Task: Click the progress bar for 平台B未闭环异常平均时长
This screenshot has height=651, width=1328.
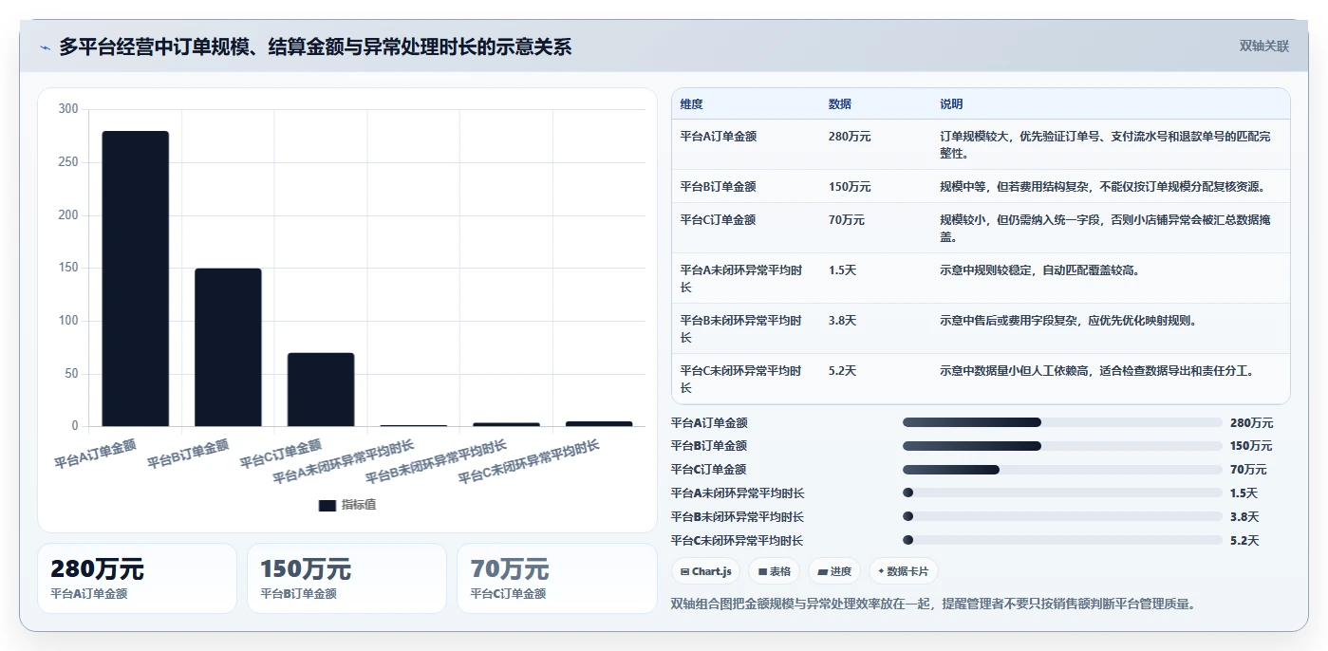Action: tap(1062, 517)
